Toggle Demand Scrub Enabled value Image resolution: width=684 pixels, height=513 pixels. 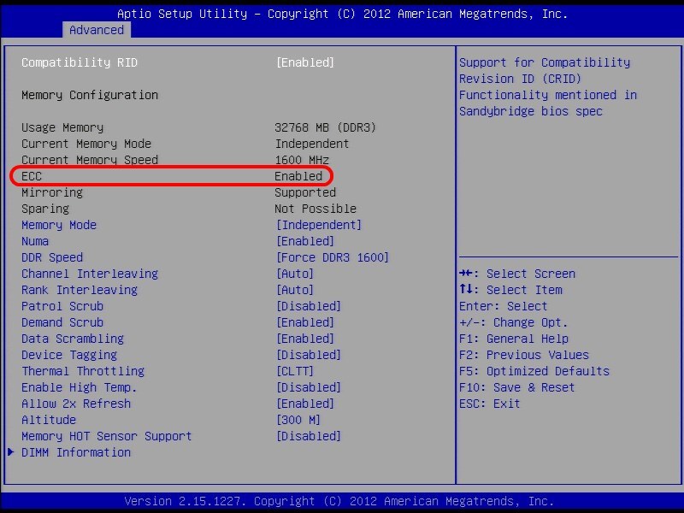[305, 322]
